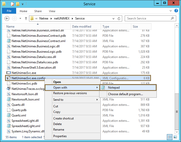The width and height of the screenshot is (181, 142).
Task: Open the Recent locations dropdown arrow
Action: pos(20,18)
